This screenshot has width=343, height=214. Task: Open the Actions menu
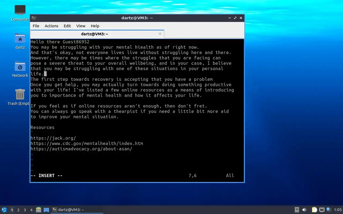51,26
